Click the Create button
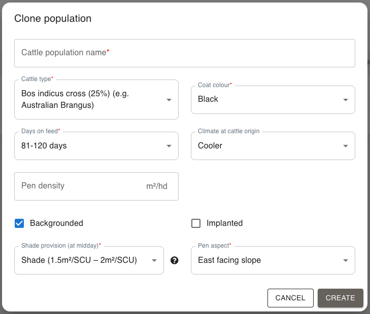The image size is (370, 314). (340, 298)
